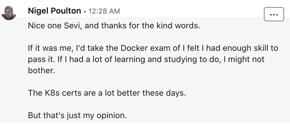Click the line starting "pass it. If I had"
The width and height of the screenshot is (290, 127).
pos(146,59)
